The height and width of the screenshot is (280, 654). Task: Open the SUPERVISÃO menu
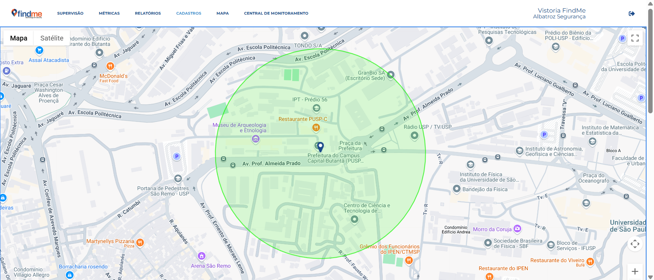[70, 13]
